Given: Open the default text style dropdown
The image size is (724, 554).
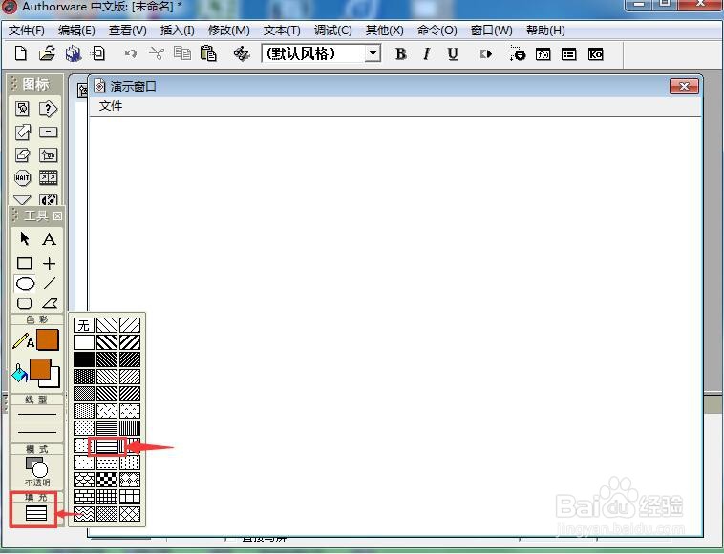Looking at the screenshot, I should pyautogui.click(x=373, y=53).
